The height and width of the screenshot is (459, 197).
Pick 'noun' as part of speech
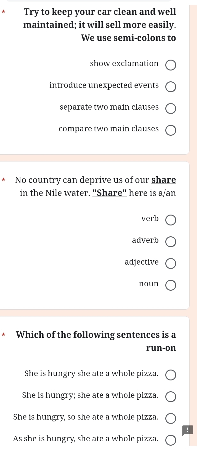[x=170, y=285]
